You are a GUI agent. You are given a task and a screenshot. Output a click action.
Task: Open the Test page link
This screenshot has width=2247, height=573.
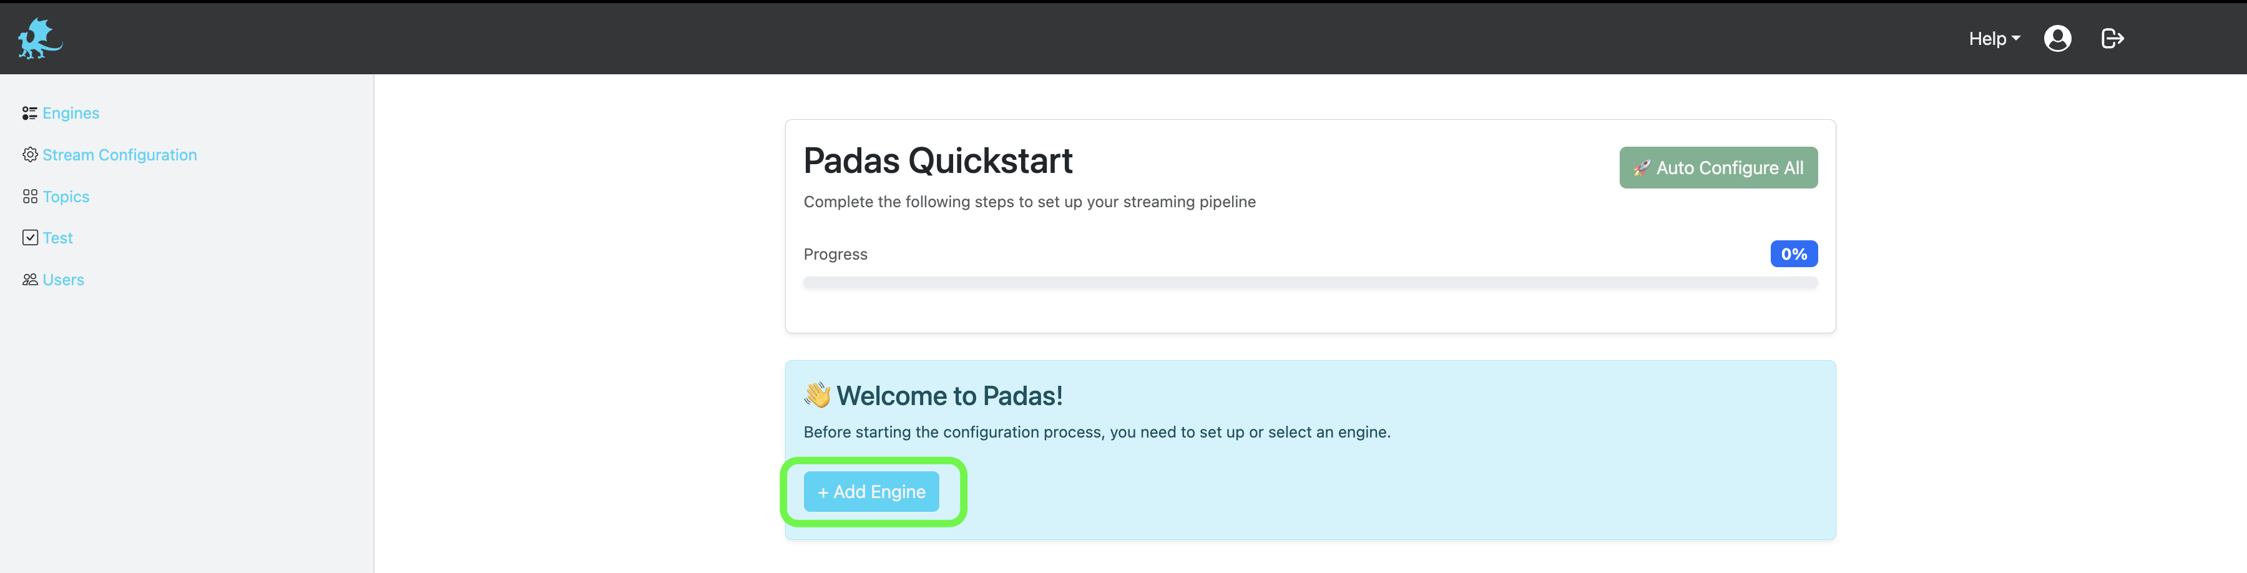pyautogui.click(x=57, y=237)
